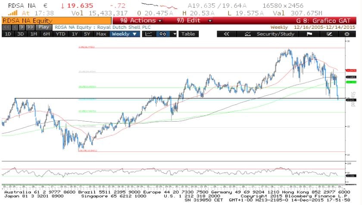Click the intraday mini sparkline chart
This screenshot has width=362, height=205.
click(159, 6)
